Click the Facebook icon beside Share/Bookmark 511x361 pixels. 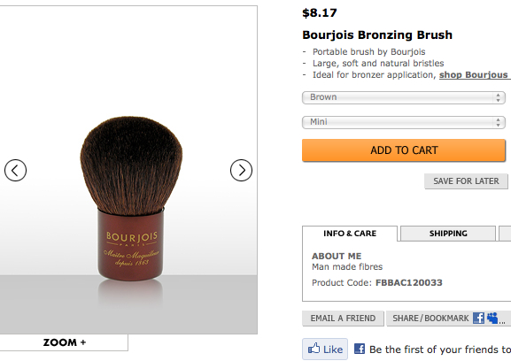coord(478,318)
